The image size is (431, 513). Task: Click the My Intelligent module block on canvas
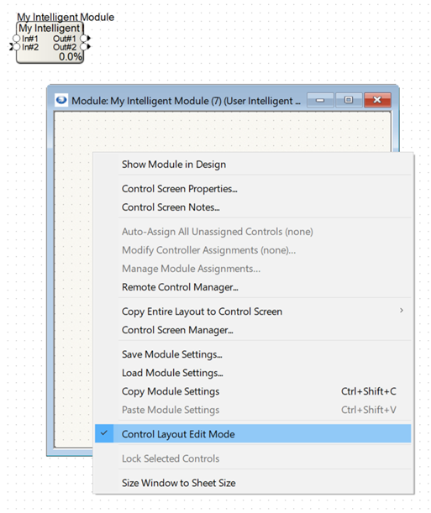point(50,43)
